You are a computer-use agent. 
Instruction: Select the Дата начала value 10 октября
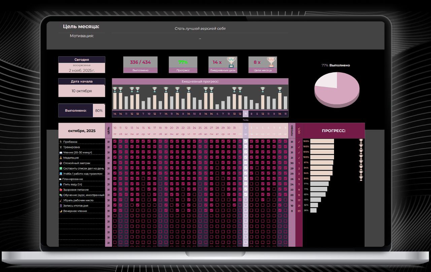click(81, 91)
